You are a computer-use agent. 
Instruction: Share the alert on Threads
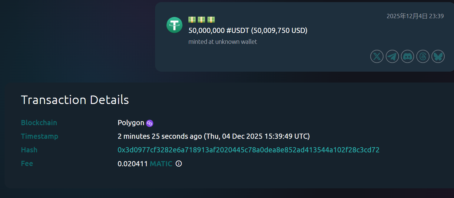pyautogui.click(x=423, y=57)
